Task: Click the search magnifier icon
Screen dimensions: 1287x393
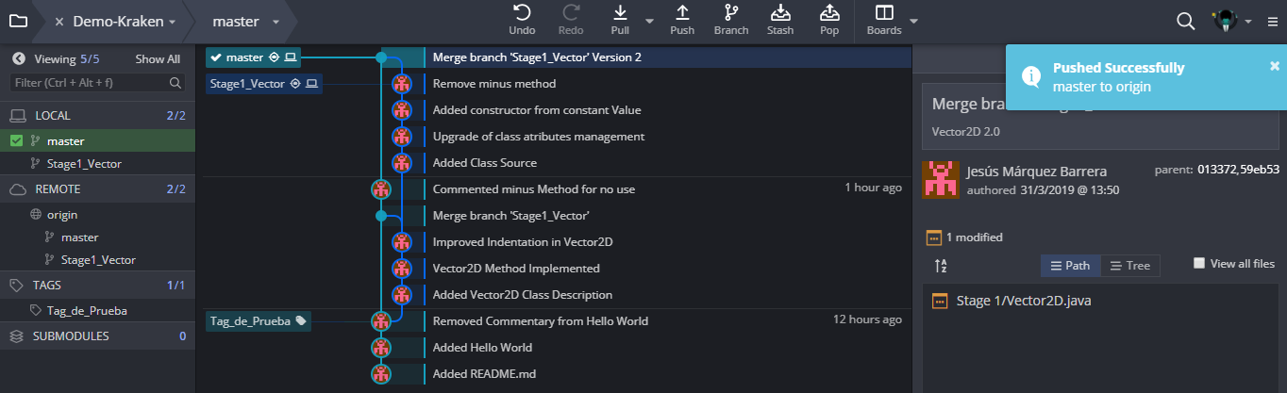Action: click(x=1186, y=21)
